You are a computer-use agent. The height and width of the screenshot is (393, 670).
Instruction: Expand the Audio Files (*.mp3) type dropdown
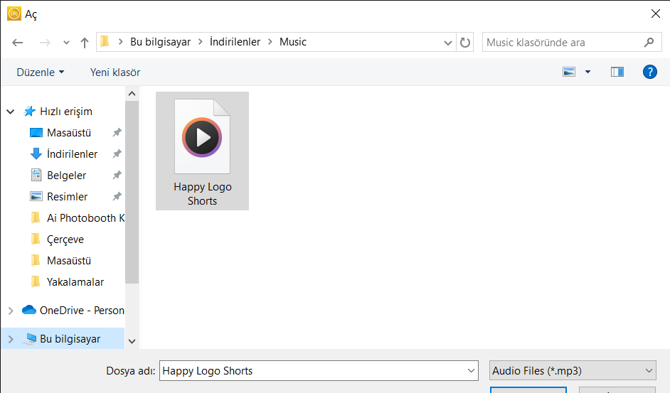click(x=649, y=370)
